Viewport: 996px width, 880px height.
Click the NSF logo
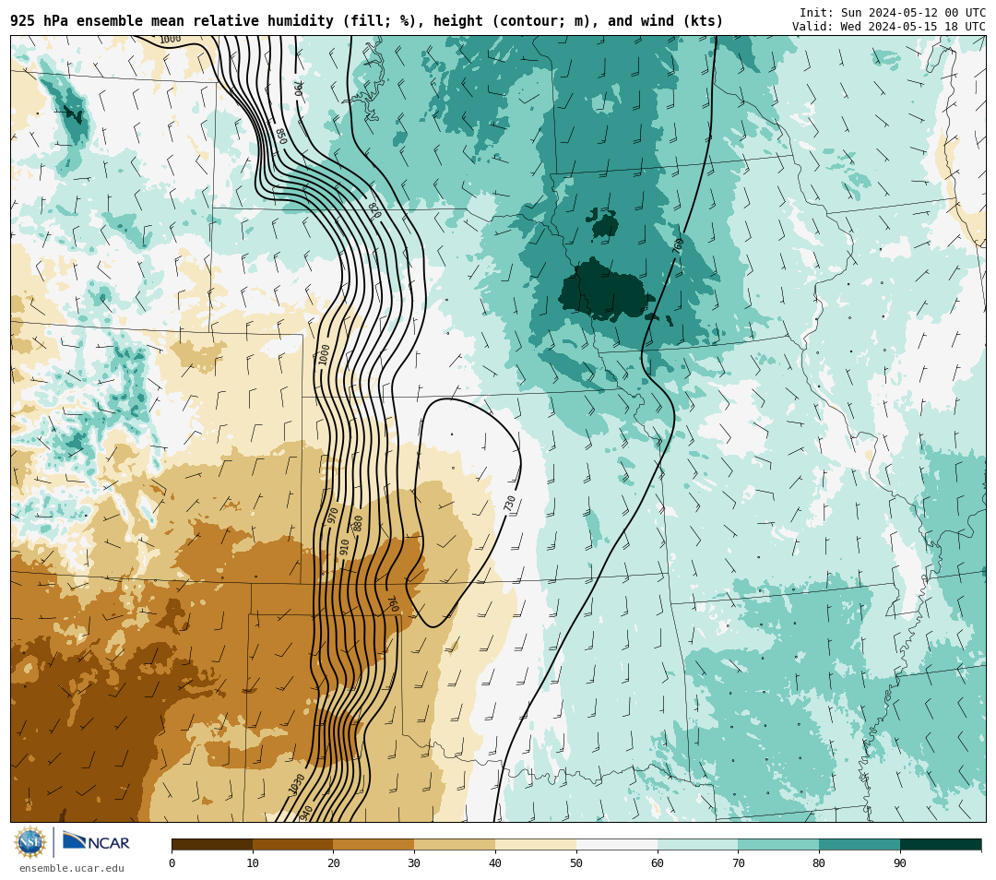[x=30, y=842]
